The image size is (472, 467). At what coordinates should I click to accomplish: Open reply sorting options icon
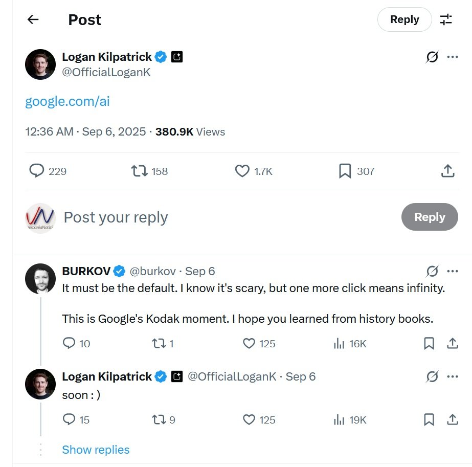click(446, 19)
